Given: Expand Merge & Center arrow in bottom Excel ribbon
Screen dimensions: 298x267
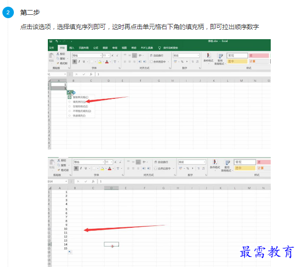Looking at the screenshot, I should 173,169.
